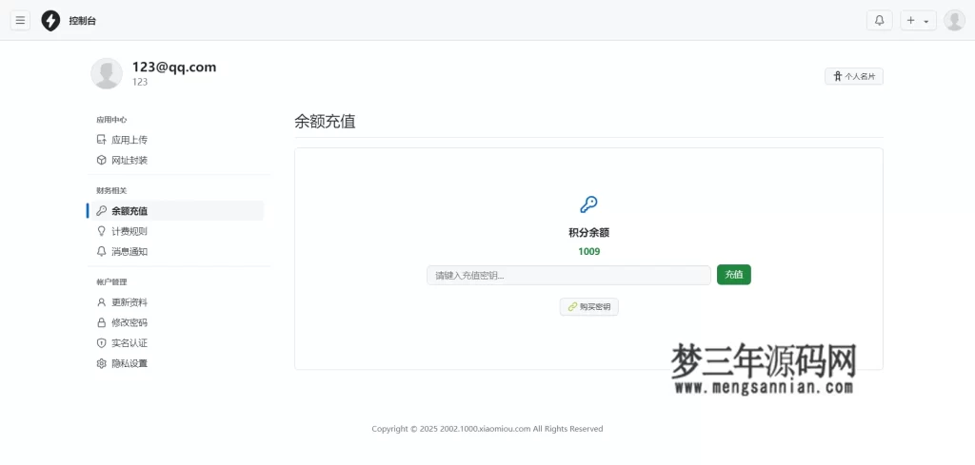975x465 pixels.
Task: Click the green 充值 button
Action: [734, 275]
